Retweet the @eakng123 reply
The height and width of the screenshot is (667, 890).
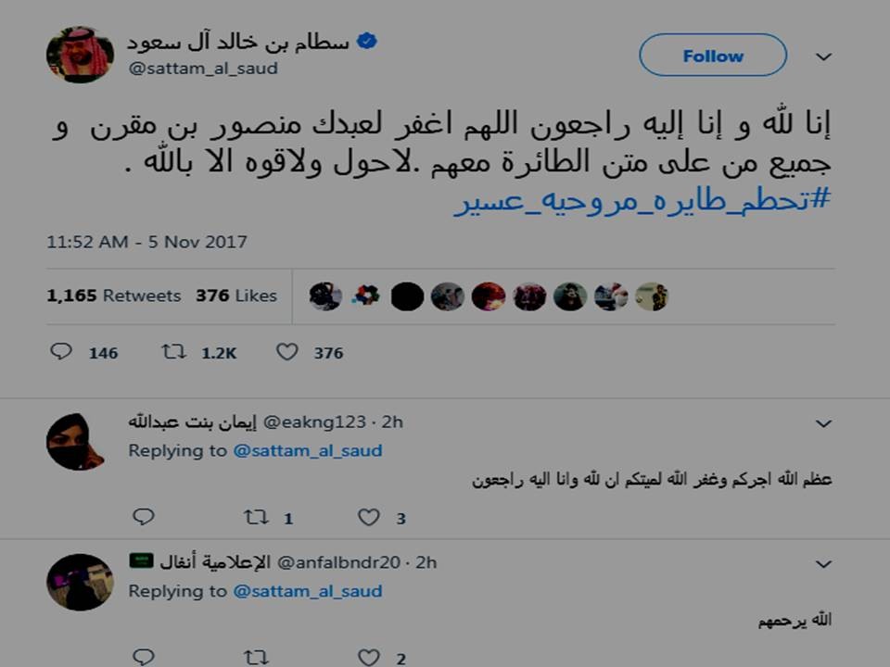[256, 517]
